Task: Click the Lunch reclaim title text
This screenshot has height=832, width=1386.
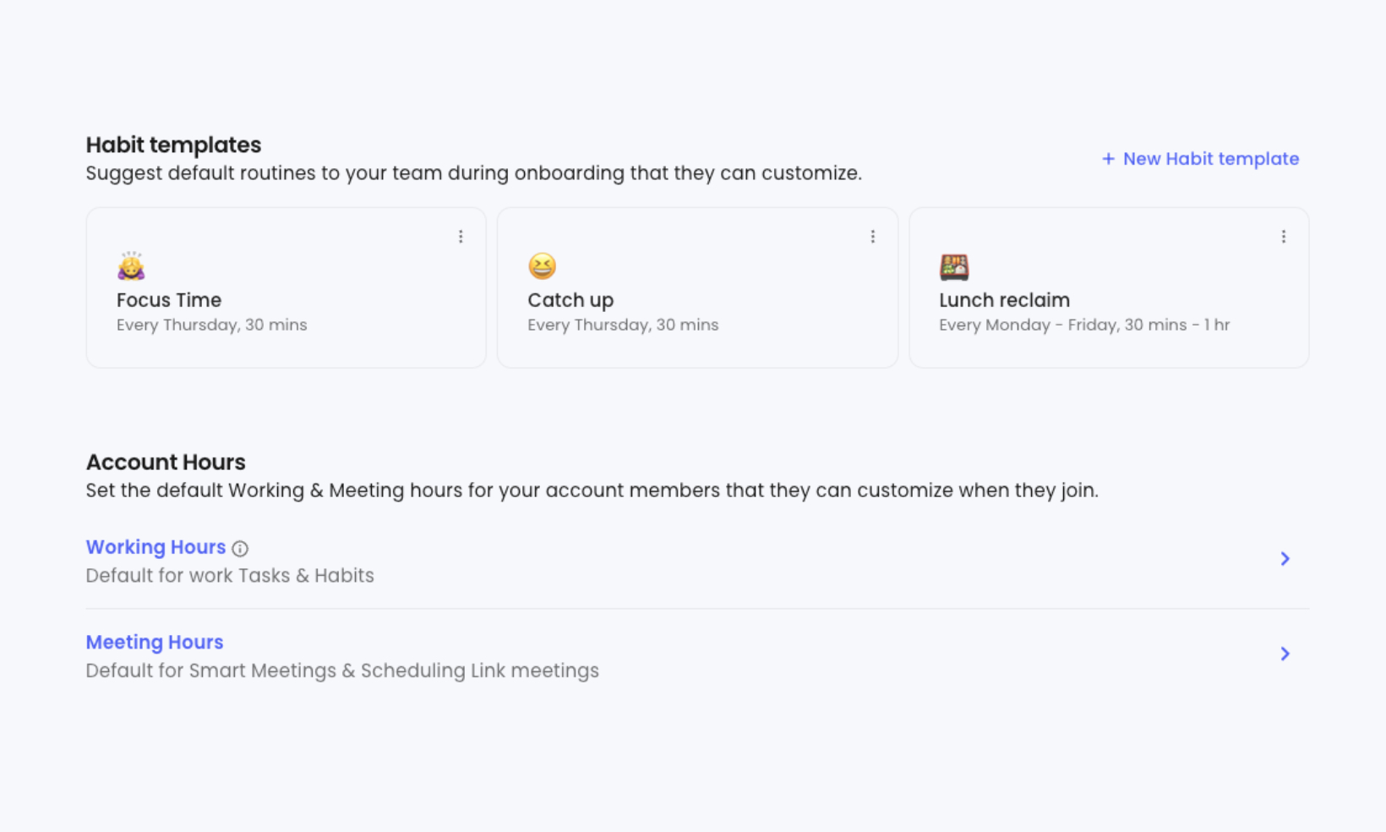Action: point(1004,300)
